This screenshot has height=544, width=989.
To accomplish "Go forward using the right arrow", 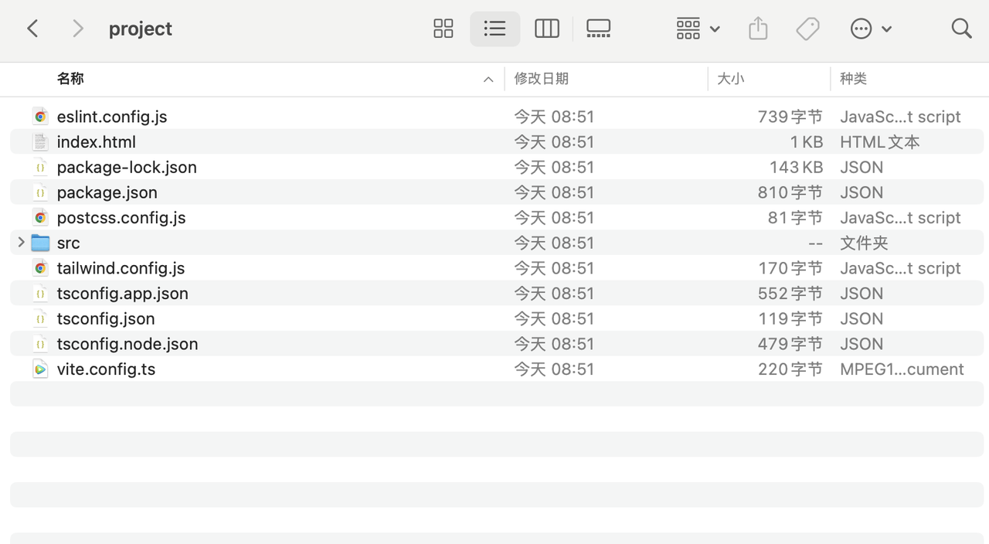I will 77,29.
